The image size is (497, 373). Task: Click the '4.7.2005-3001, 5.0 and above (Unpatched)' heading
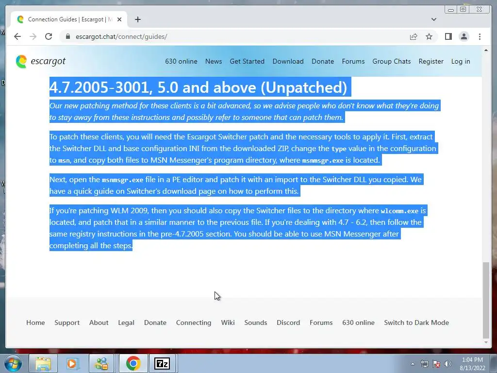(199, 87)
